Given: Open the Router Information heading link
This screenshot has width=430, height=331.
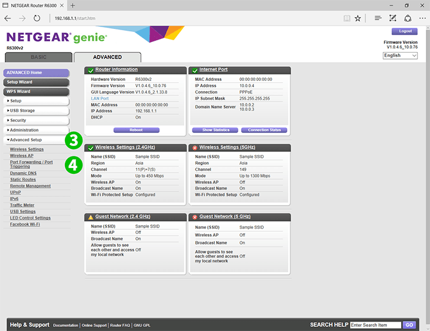Looking at the screenshot, I should 116,70.
